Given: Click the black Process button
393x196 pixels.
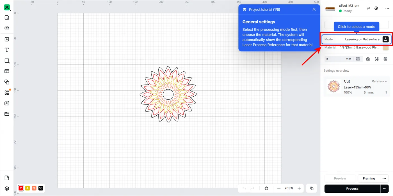Looking at the screenshot, I should 352,189.
